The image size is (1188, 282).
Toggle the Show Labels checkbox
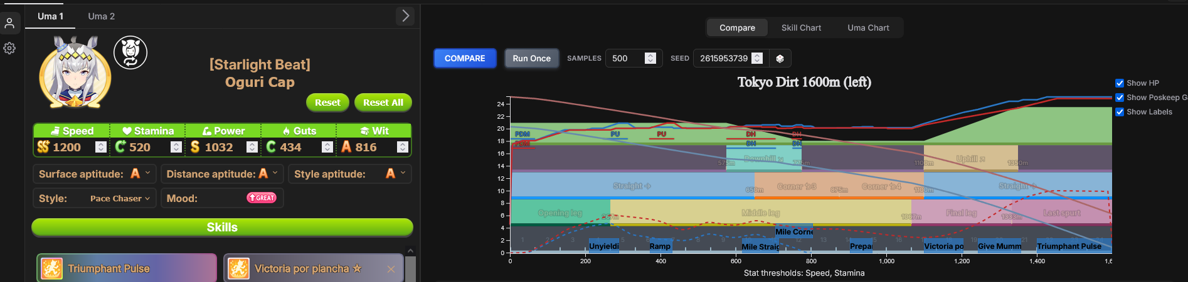(x=1119, y=112)
